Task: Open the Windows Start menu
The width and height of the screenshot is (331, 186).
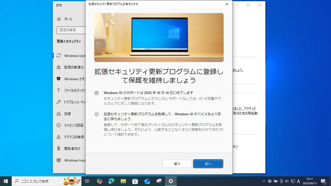Action: pyautogui.click(x=6, y=181)
